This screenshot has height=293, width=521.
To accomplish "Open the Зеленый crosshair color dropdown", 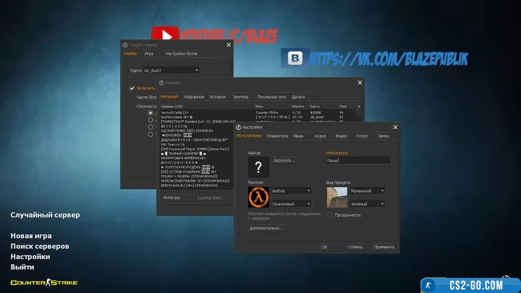I will (x=367, y=204).
